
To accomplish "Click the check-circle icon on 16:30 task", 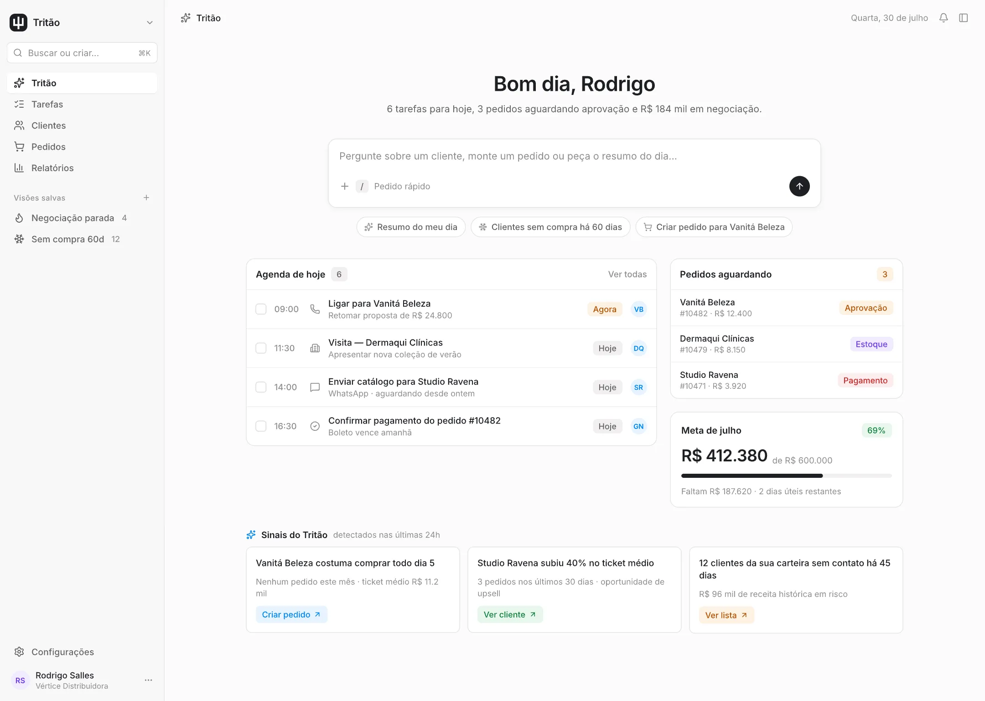I will coord(315,426).
